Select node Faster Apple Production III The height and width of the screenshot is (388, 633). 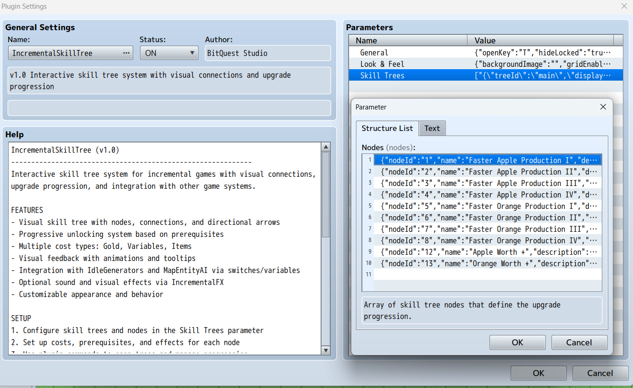pos(488,183)
